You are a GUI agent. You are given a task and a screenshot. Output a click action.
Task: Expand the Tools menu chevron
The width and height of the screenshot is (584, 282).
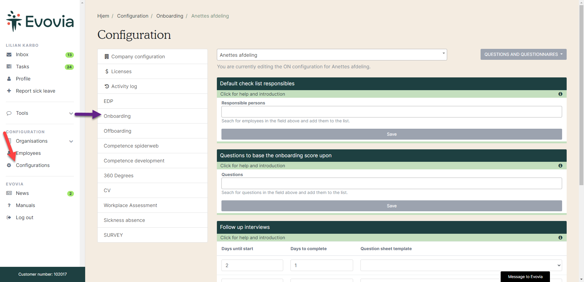click(x=71, y=114)
